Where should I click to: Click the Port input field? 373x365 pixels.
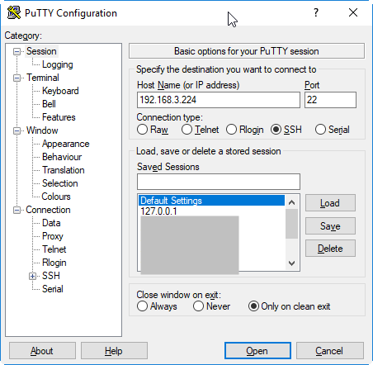click(330, 100)
